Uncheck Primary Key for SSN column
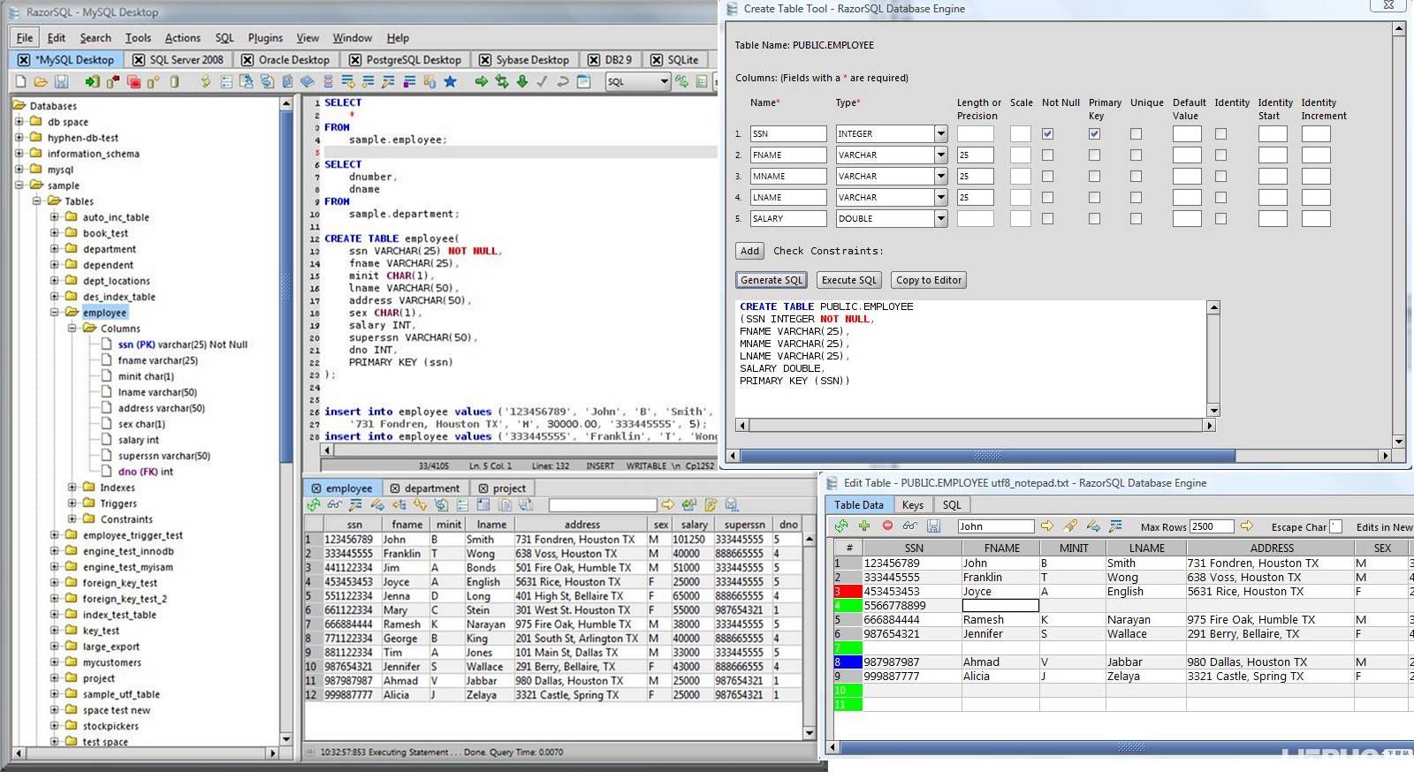 tap(1094, 134)
